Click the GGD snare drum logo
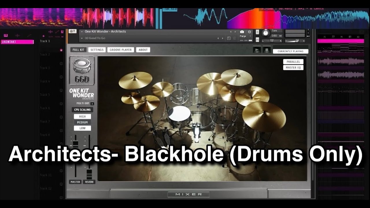This screenshot has height=208, width=370. point(82,70)
